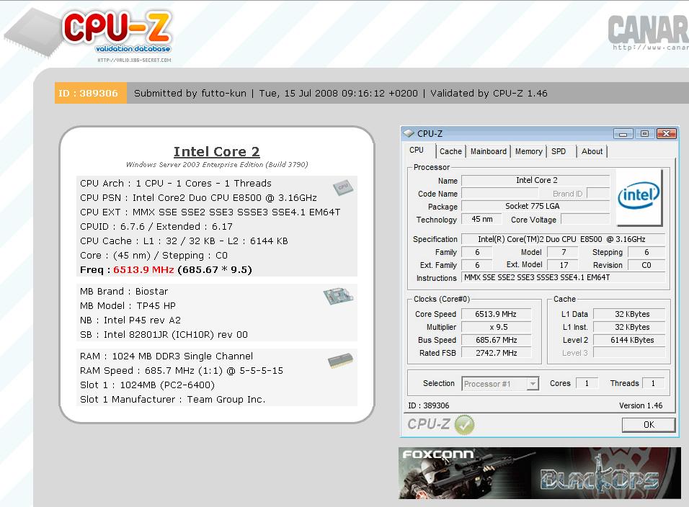This screenshot has height=507, width=689.
Task: Click 'Submitted by futto-kun' header text
Action: (190, 93)
